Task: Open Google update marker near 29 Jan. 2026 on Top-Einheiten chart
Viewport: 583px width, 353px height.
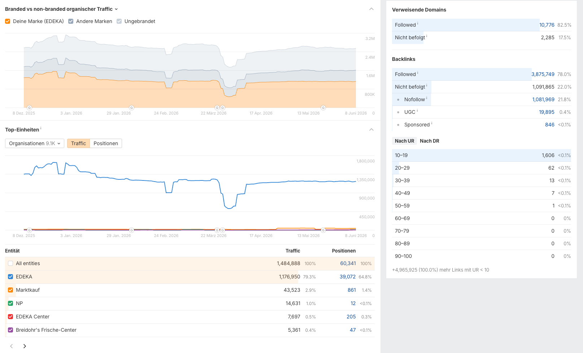Action: pyautogui.click(x=132, y=230)
